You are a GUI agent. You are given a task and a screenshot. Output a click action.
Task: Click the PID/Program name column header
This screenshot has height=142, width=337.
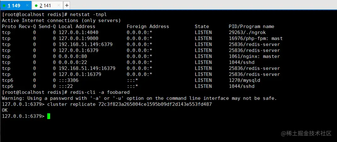pyautogui.click(x=252, y=26)
